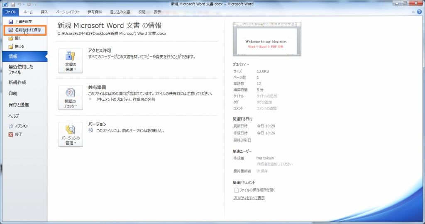Collapse the ribbon with the caret icon
The height and width of the screenshot is (224, 425).
[x=413, y=12]
